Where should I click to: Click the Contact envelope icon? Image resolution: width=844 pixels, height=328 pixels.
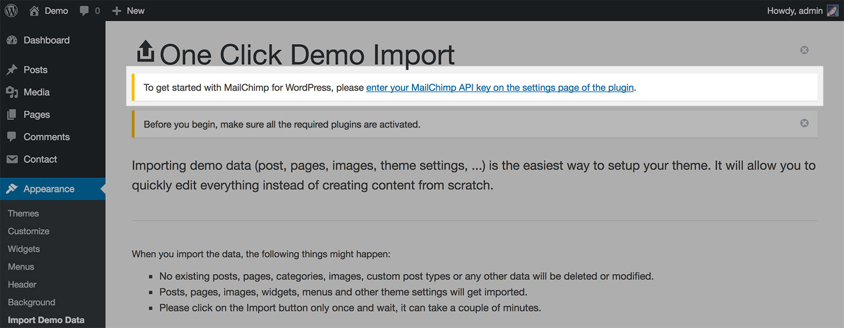point(12,159)
